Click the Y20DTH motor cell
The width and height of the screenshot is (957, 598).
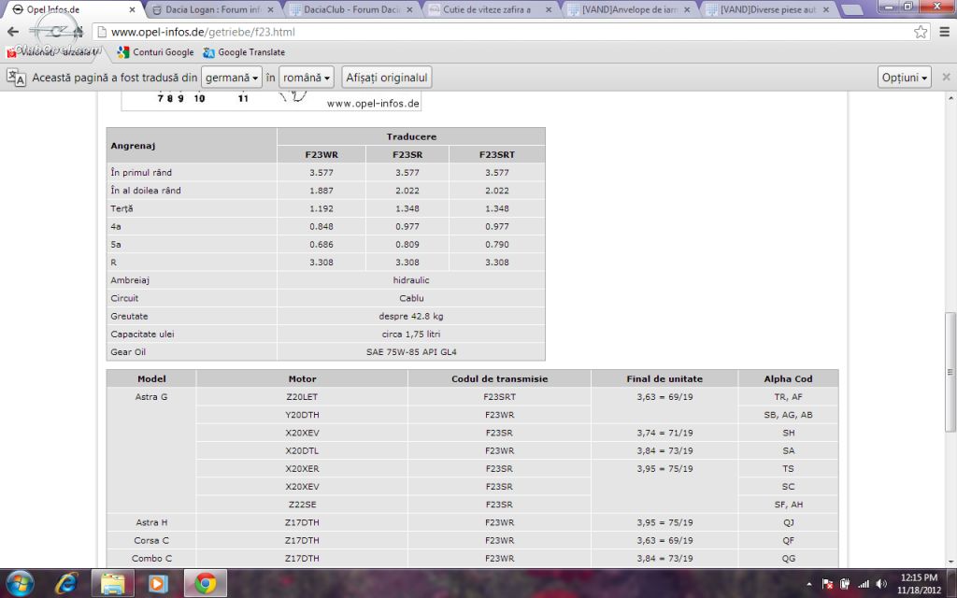coord(302,415)
